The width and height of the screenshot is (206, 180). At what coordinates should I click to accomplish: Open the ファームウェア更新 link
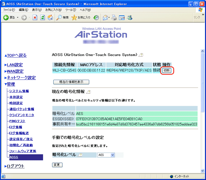23,151
